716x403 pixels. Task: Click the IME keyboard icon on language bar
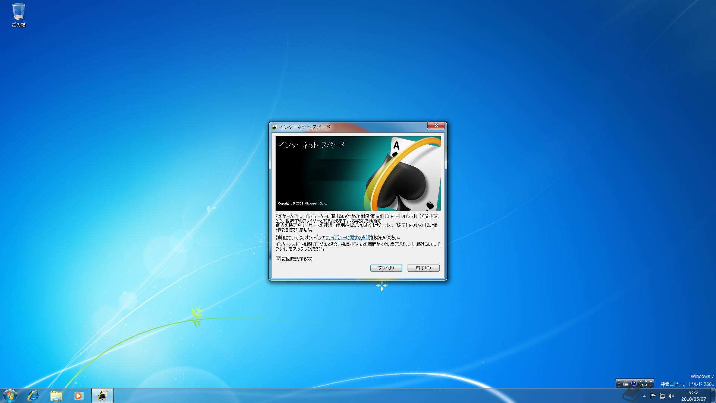click(x=626, y=384)
